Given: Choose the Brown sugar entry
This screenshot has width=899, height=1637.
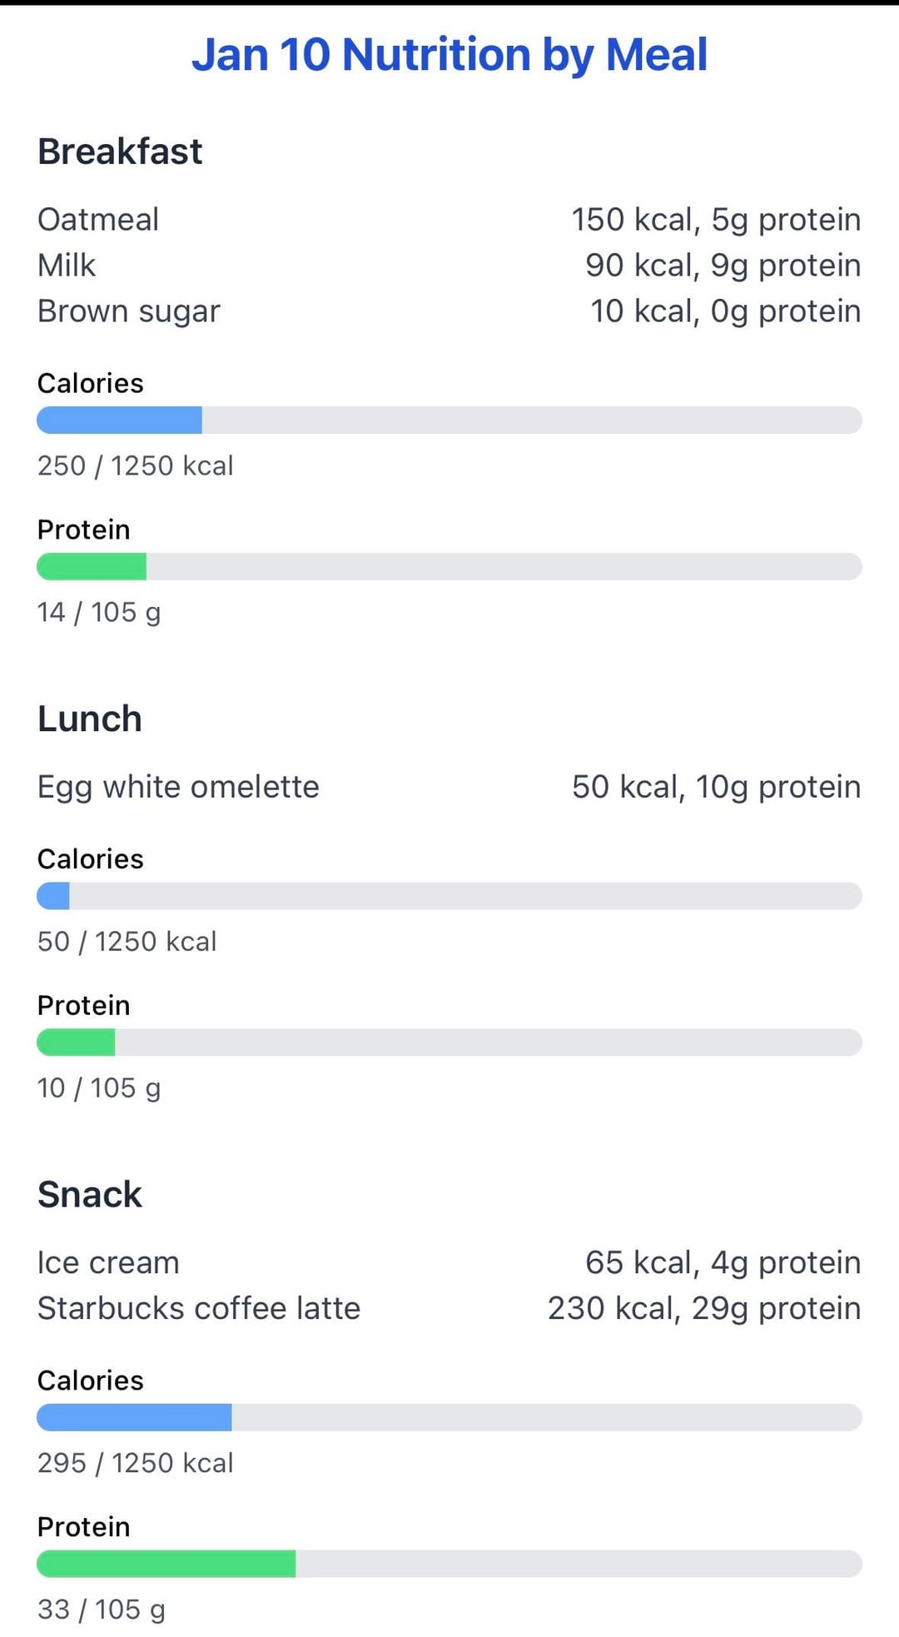Looking at the screenshot, I should click(x=449, y=311).
